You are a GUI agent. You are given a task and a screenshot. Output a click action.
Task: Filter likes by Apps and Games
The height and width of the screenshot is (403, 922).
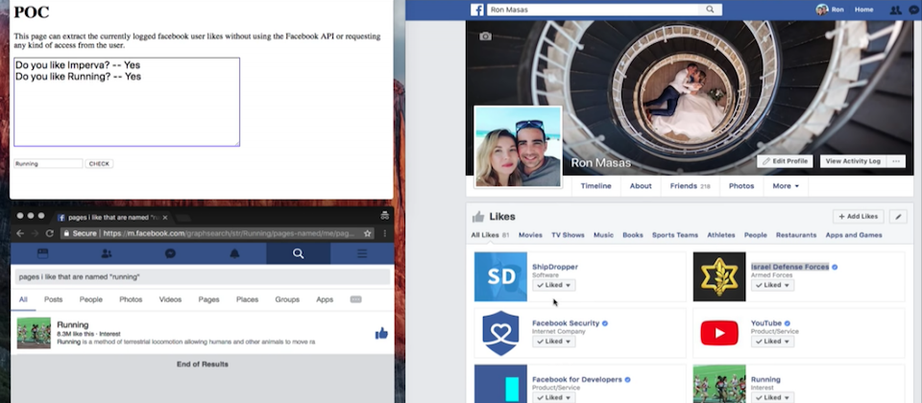coord(854,235)
